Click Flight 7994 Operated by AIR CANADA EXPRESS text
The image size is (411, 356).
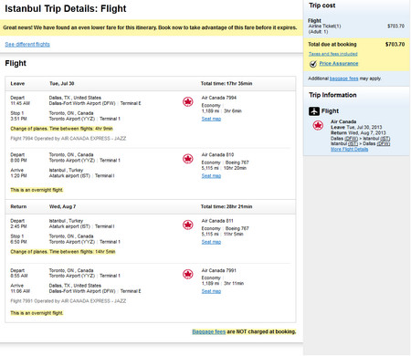(68, 139)
